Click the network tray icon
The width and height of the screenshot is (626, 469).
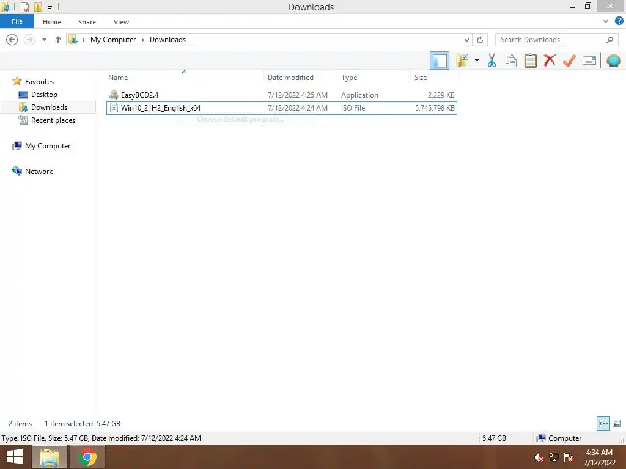[x=554, y=457]
